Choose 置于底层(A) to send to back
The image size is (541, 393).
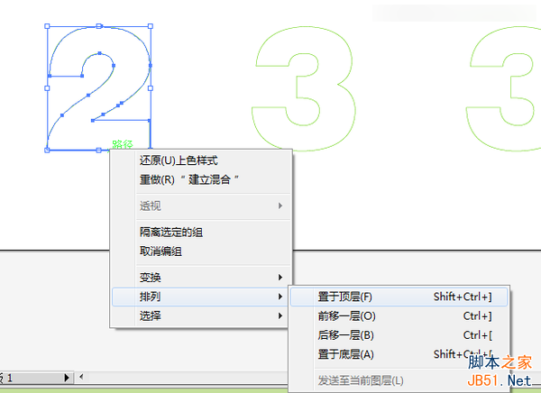point(399,354)
